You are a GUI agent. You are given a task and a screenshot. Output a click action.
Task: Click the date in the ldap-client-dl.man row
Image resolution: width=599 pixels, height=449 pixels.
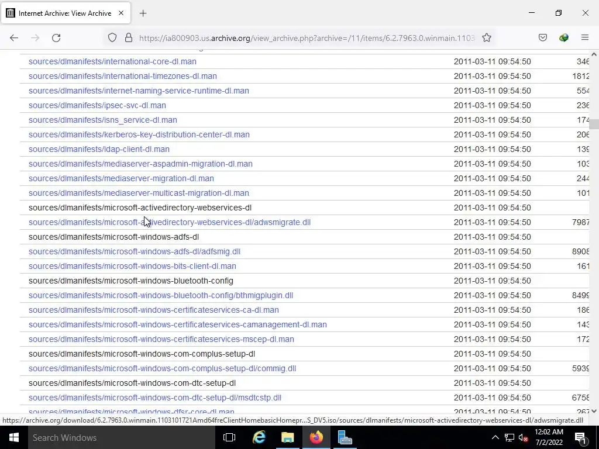click(x=492, y=149)
